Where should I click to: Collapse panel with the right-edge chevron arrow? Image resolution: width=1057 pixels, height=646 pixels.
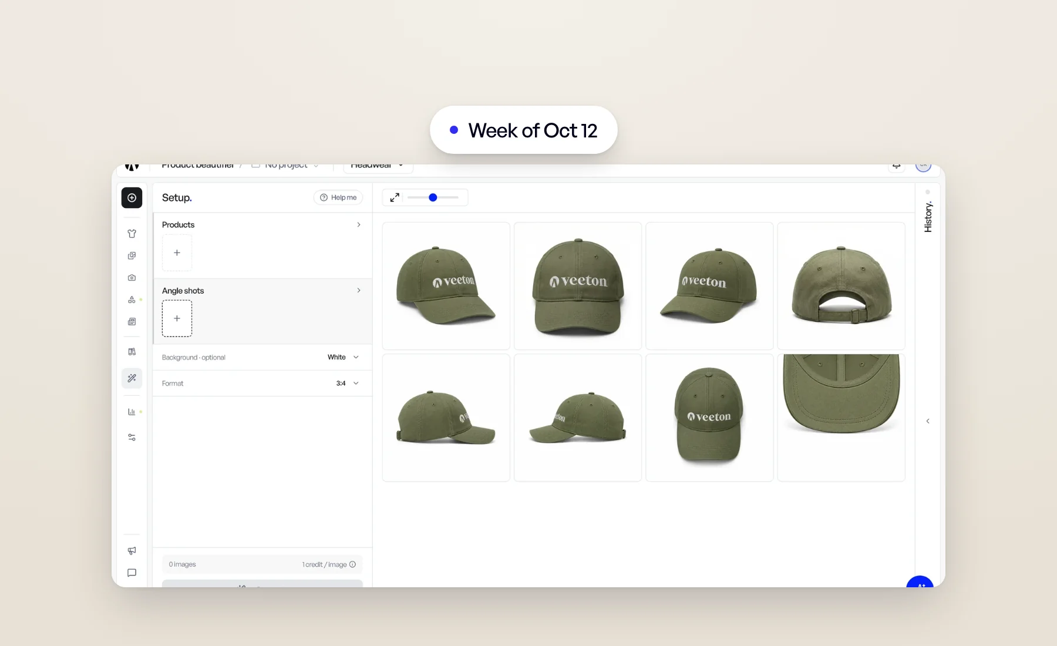click(x=928, y=421)
